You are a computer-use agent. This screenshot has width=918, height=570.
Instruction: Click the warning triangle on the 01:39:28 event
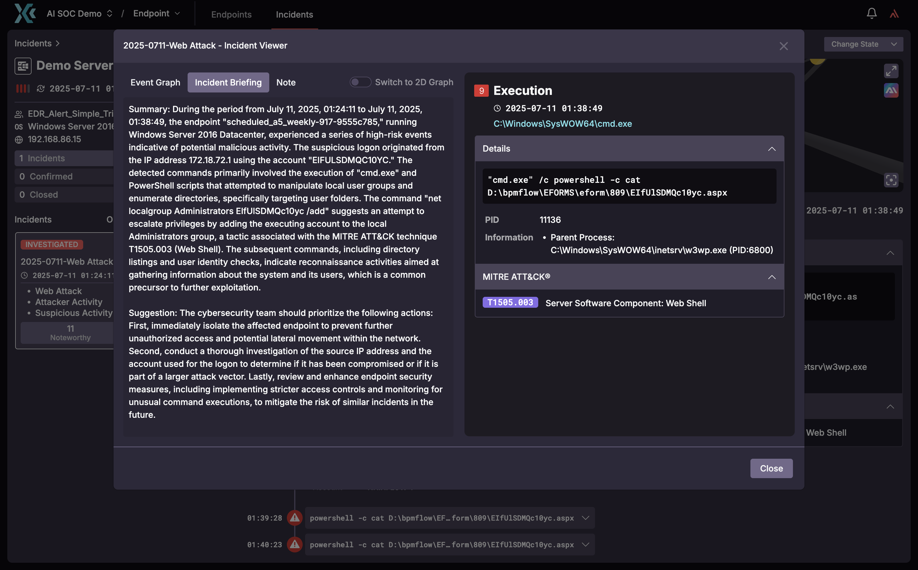[x=294, y=518]
